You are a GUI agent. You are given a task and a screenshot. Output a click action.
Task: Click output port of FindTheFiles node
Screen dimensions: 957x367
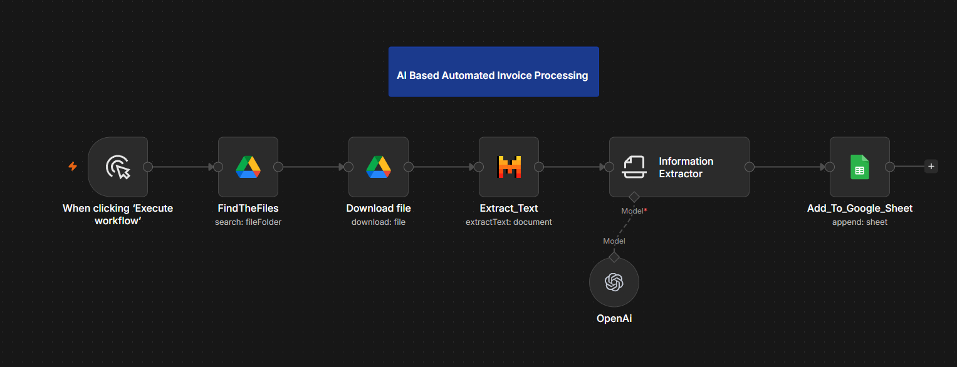278,167
